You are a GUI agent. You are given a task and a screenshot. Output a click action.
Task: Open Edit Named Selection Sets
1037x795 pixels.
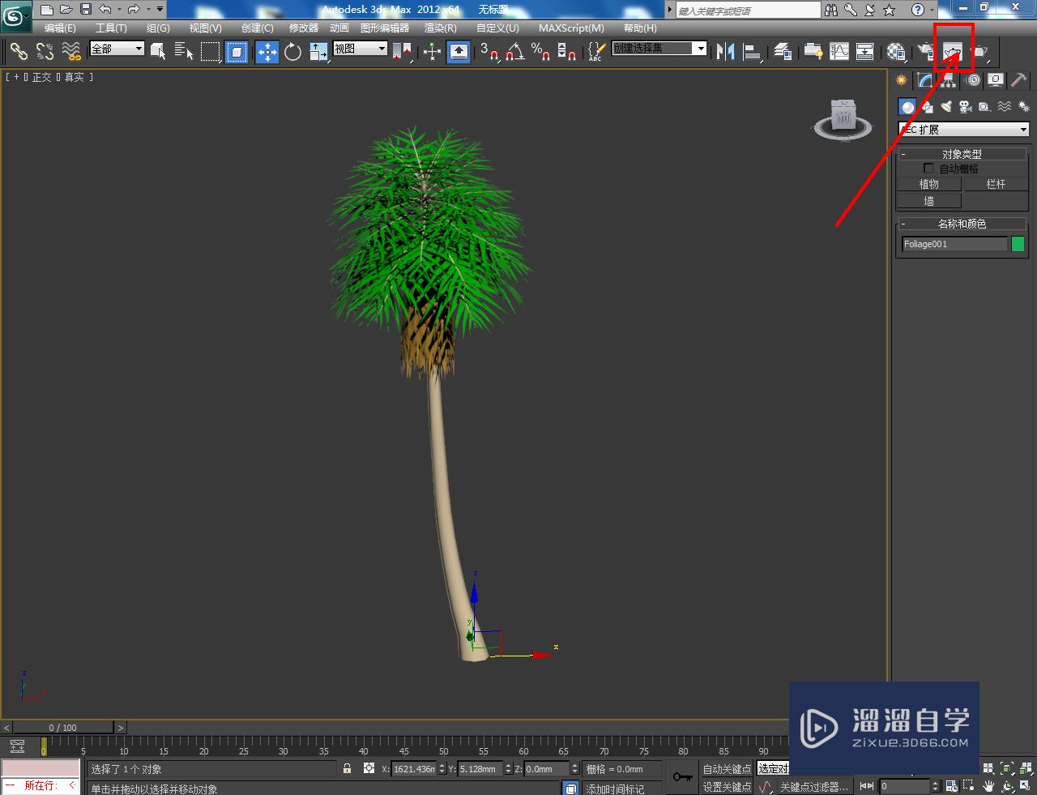(x=596, y=52)
